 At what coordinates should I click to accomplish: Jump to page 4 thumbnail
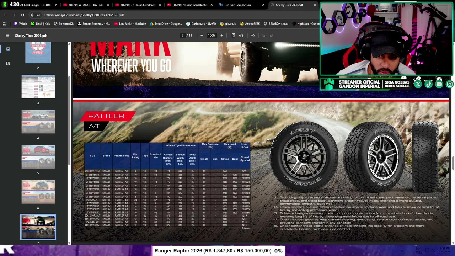pyautogui.click(x=38, y=122)
